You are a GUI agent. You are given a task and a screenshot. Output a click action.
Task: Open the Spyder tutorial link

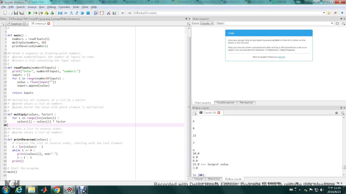click(x=281, y=57)
